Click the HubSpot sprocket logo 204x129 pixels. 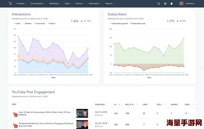[10, 3]
